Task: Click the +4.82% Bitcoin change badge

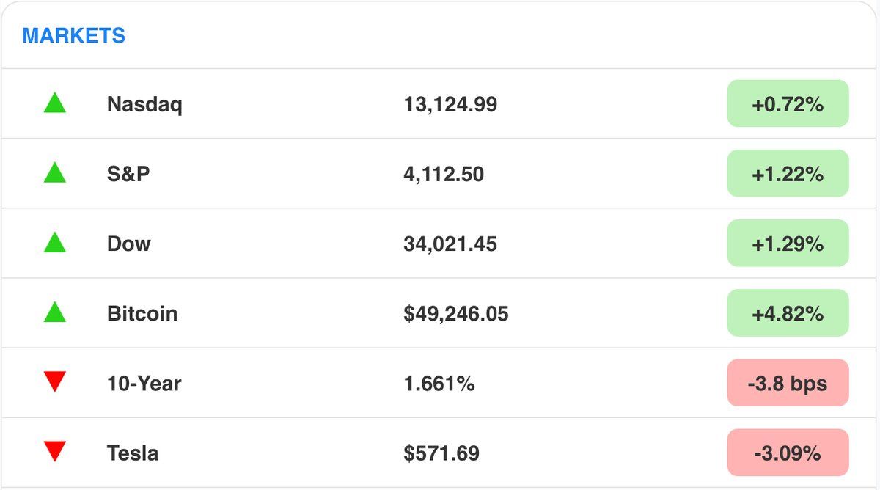Action: pyautogui.click(x=788, y=313)
